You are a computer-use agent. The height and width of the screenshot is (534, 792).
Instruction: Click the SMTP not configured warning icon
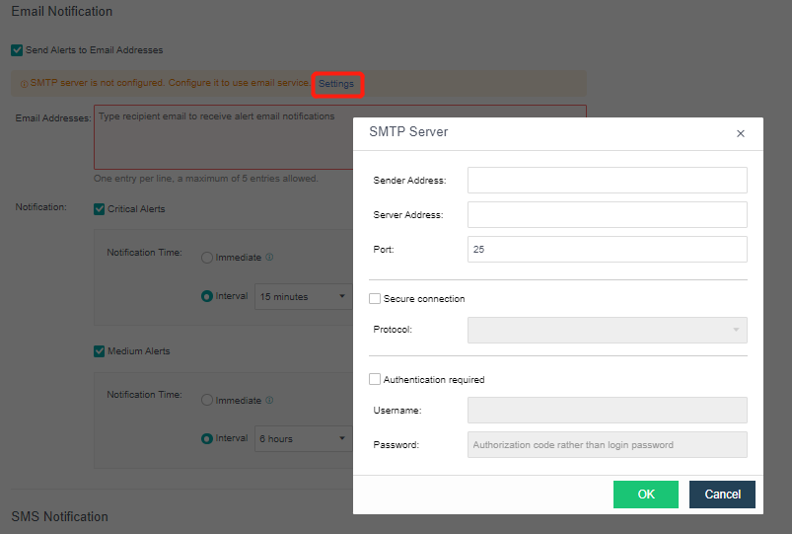pyautogui.click(x=24, y=84)
